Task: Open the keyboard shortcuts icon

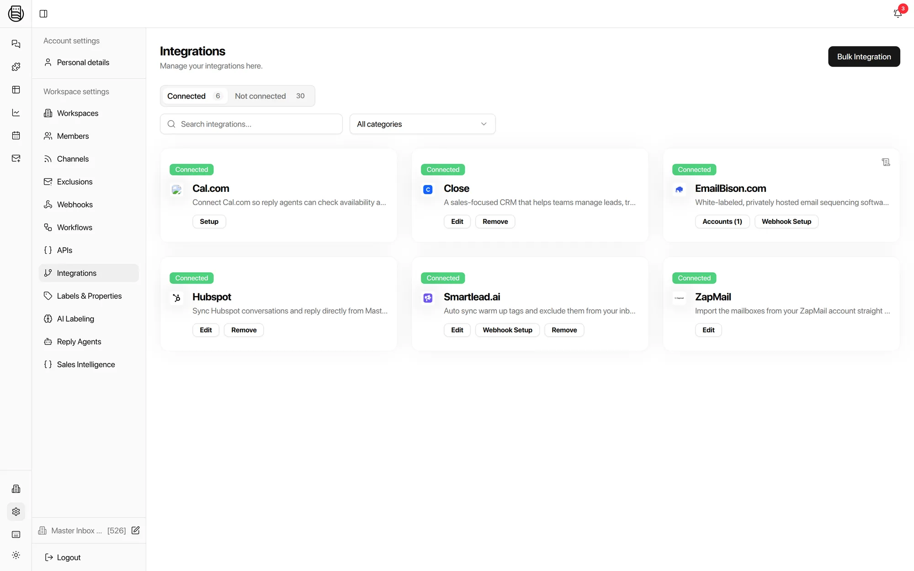Action: click(x=16, y=534)
